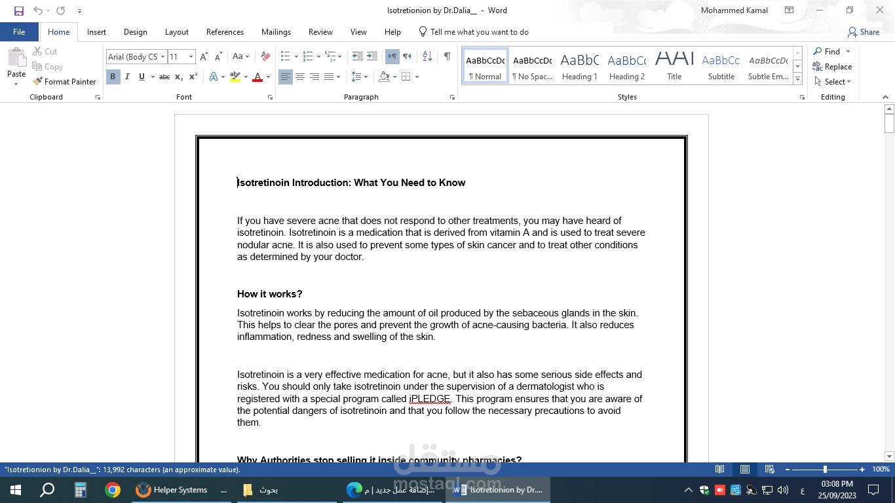This screenshot has height=503, width=895.
Task: Undo the last action
Action: 37,10
